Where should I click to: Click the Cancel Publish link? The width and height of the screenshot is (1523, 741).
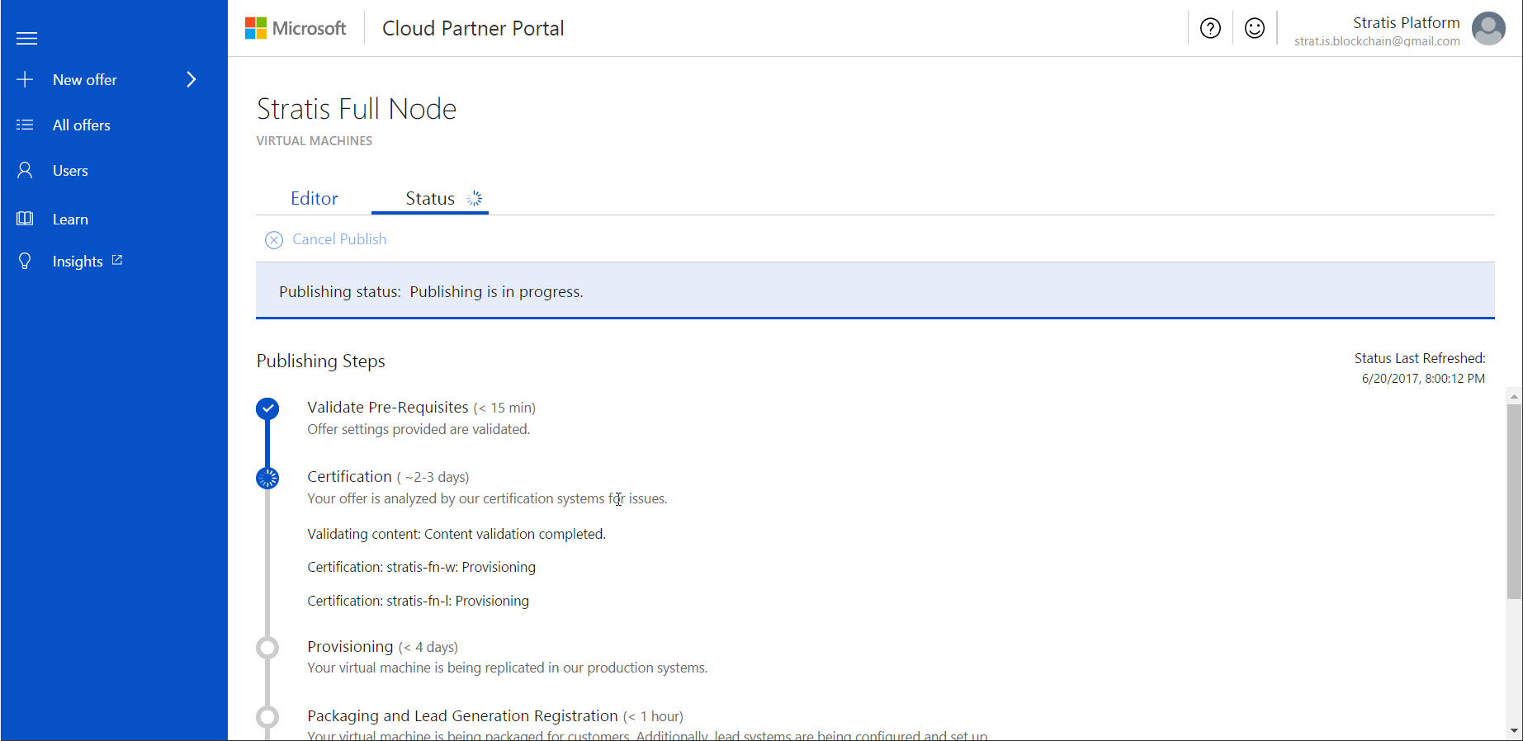point(339,239)
